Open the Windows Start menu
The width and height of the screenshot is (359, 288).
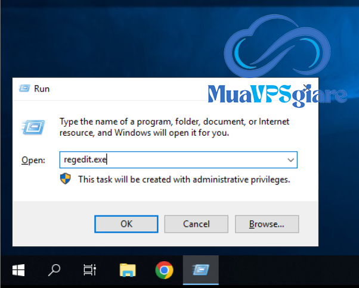coord(18,271)
